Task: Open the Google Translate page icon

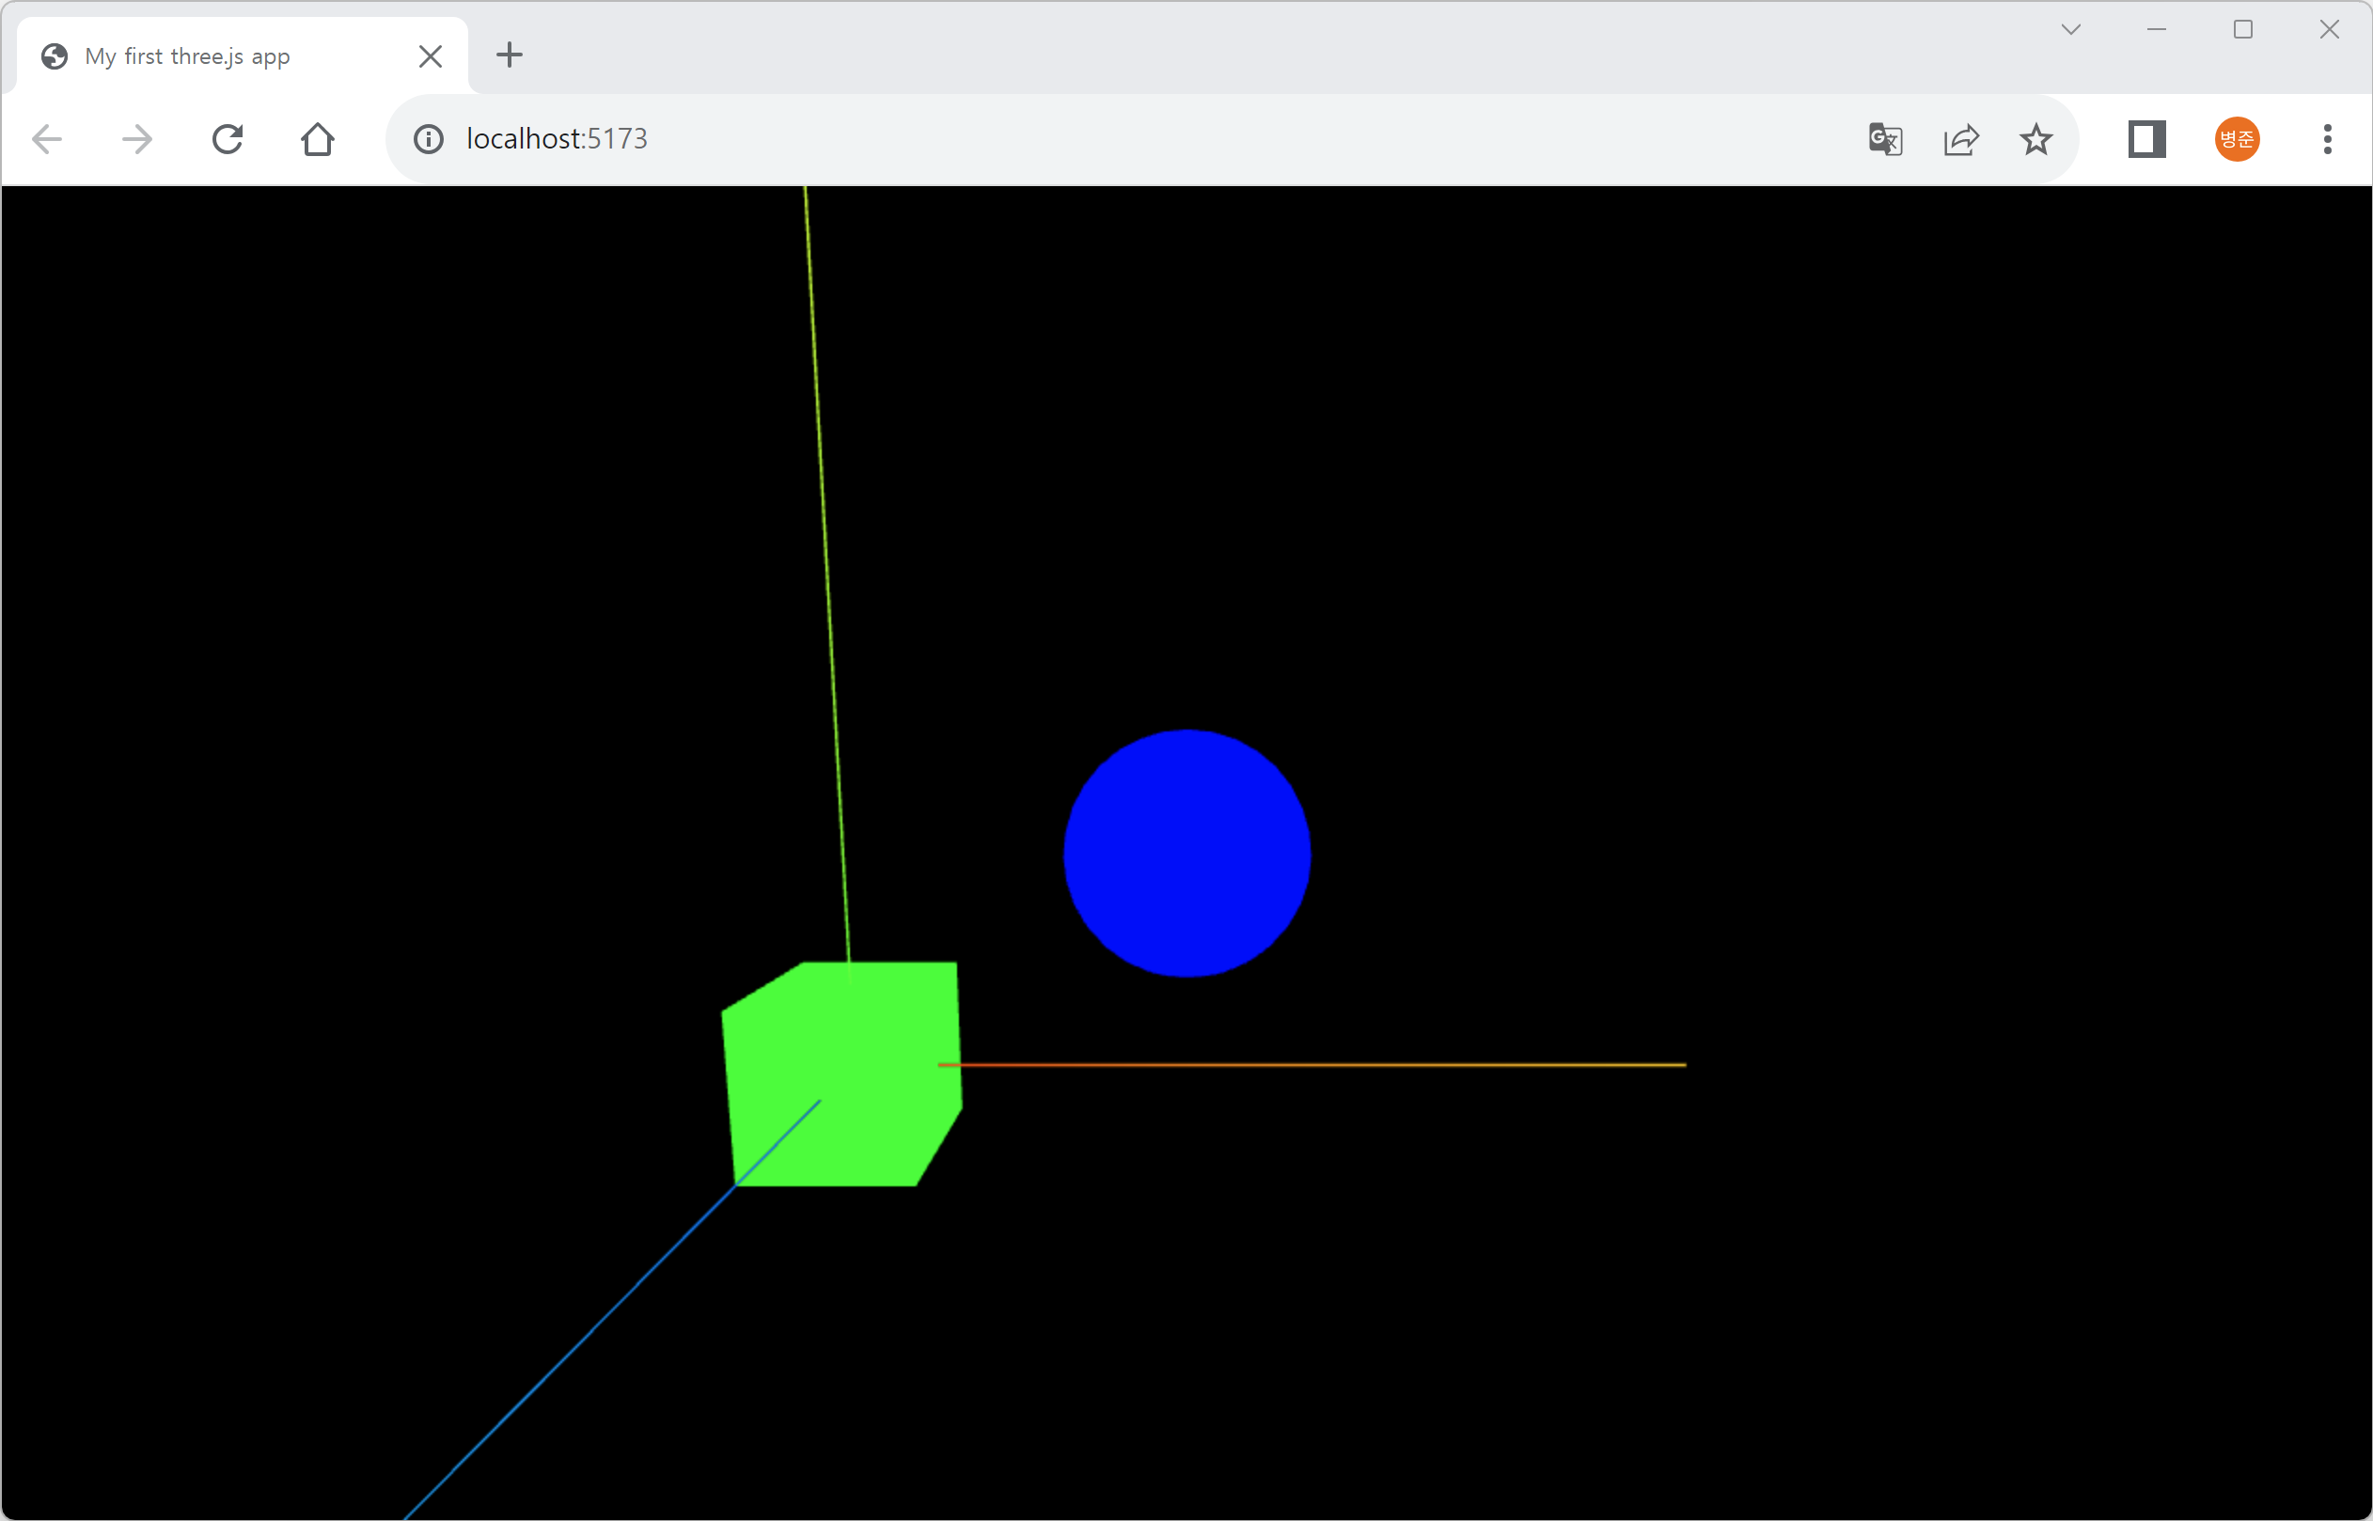Action: click(1885, 139)
